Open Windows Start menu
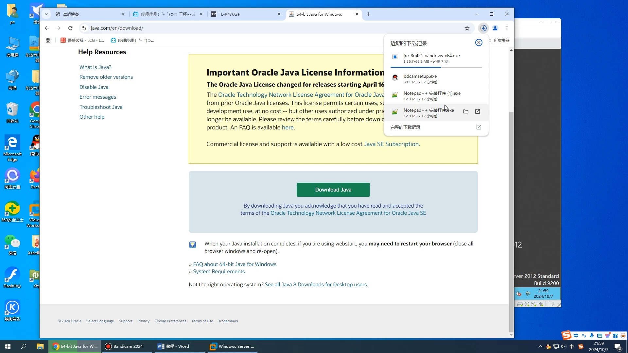 8,346
